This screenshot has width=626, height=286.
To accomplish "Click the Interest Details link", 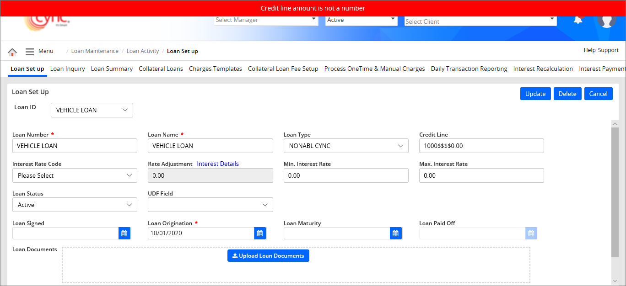I will click(x=218, y=164).
